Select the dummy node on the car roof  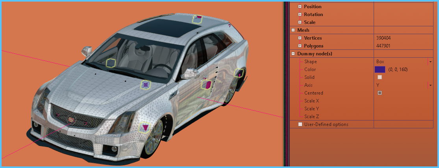[197, 19]
